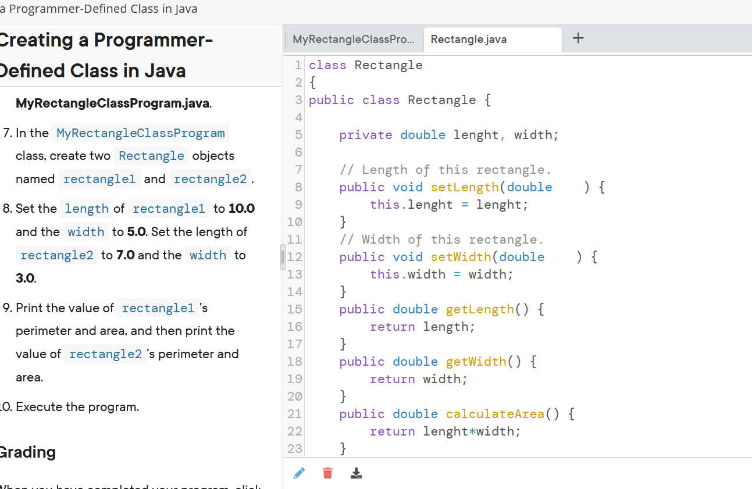
Task: Add a new file tab with plus icon
Action: [578, 38]
